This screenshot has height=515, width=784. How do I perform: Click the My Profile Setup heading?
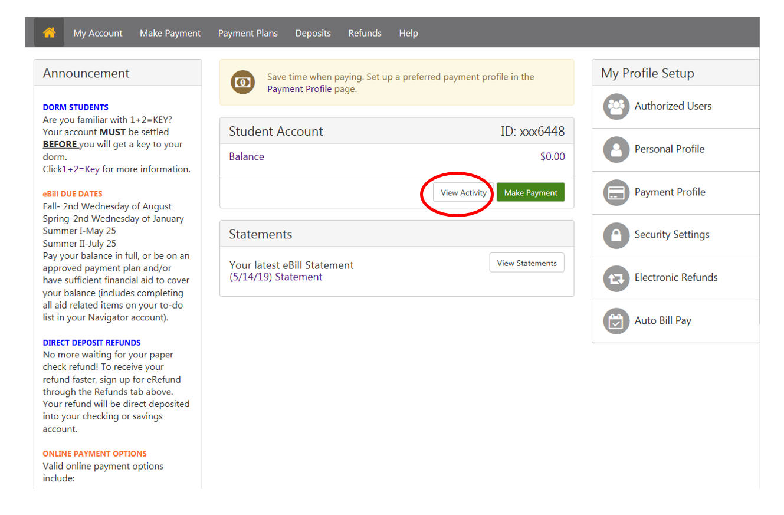coord(648,73)
